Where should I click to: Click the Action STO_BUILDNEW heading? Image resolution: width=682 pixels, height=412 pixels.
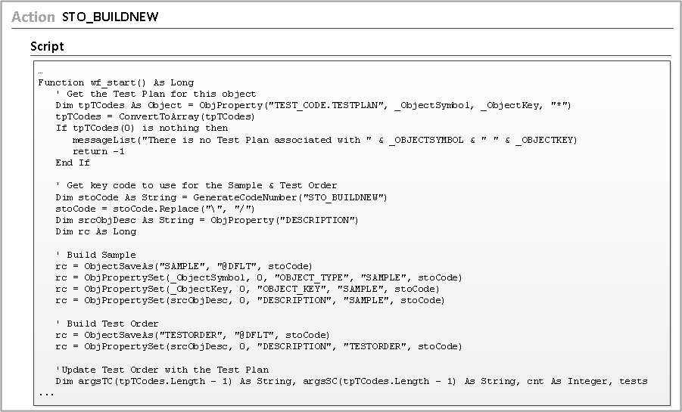coord(85,17)
